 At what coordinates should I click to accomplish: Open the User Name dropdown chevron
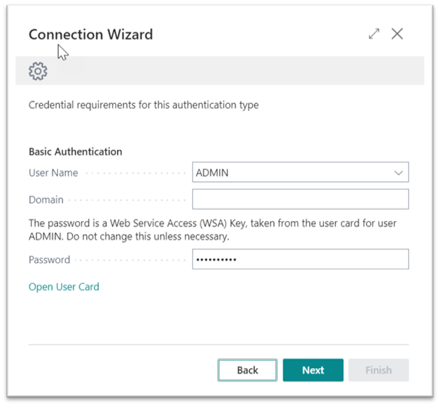398,172
